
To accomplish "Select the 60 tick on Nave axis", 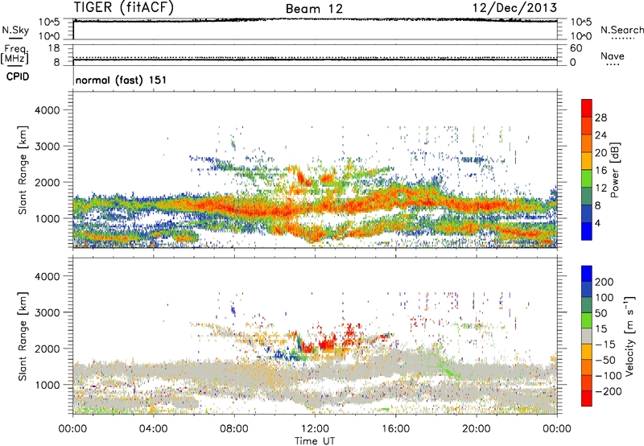I will (x=576, y=48).
